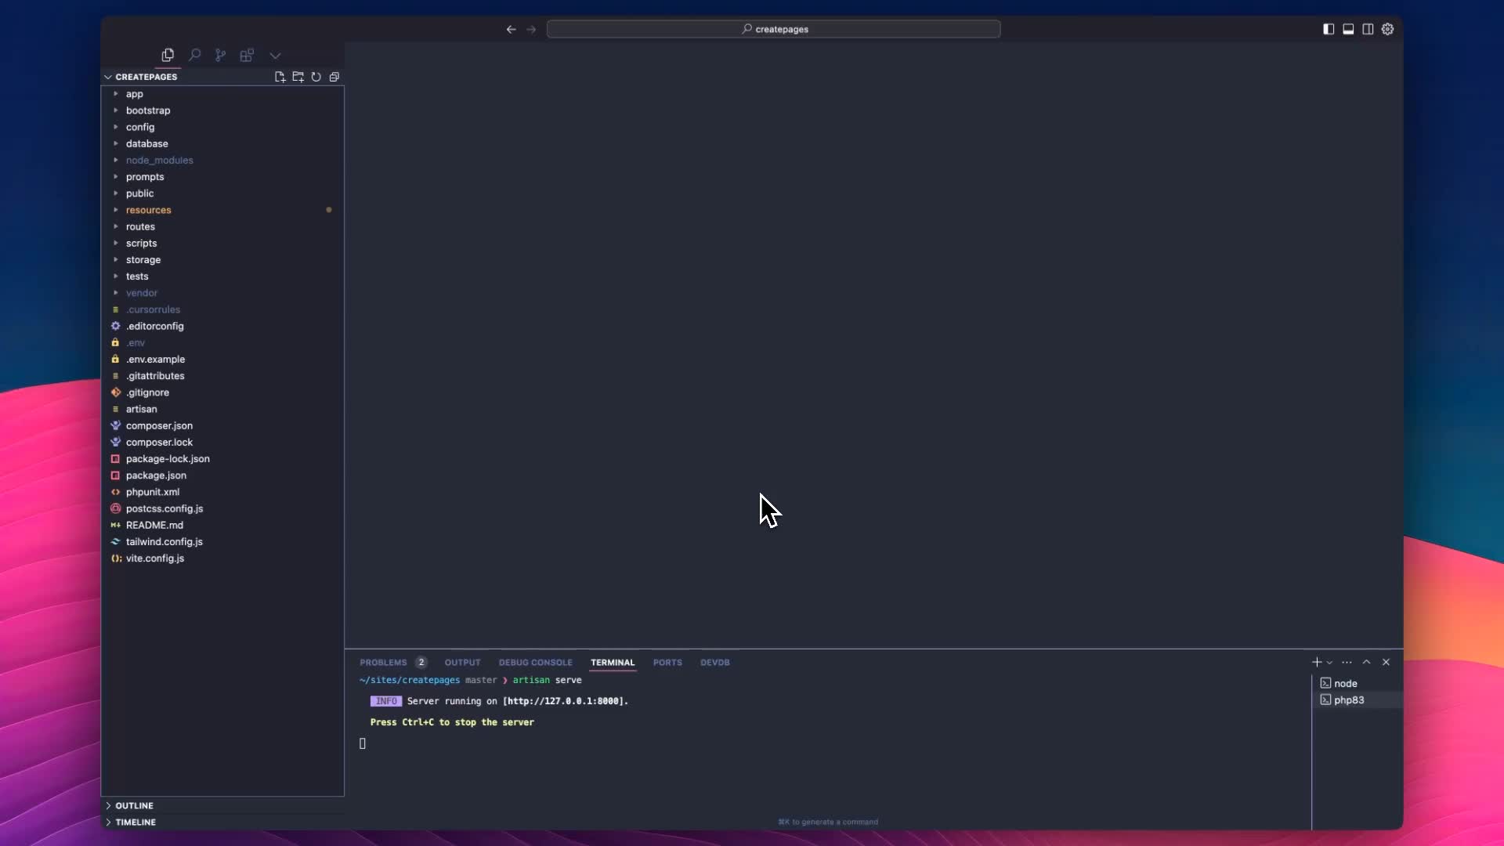Select the node terminal session
The image size is (1504, 846).
(1358, 684)
